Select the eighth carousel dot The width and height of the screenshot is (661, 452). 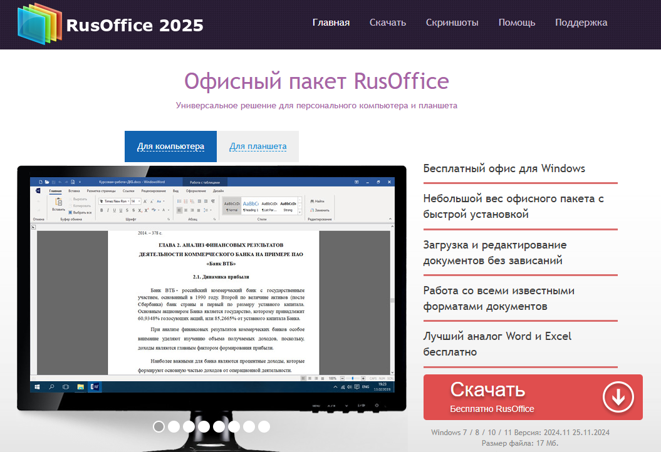point(264,426)
